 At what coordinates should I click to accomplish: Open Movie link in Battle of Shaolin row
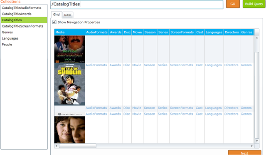click(x=137, y=65)
